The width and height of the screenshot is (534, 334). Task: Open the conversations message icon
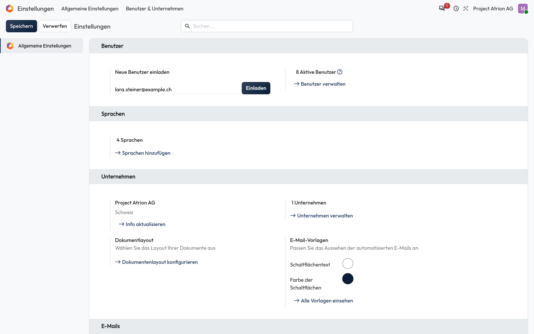[442, 9]
